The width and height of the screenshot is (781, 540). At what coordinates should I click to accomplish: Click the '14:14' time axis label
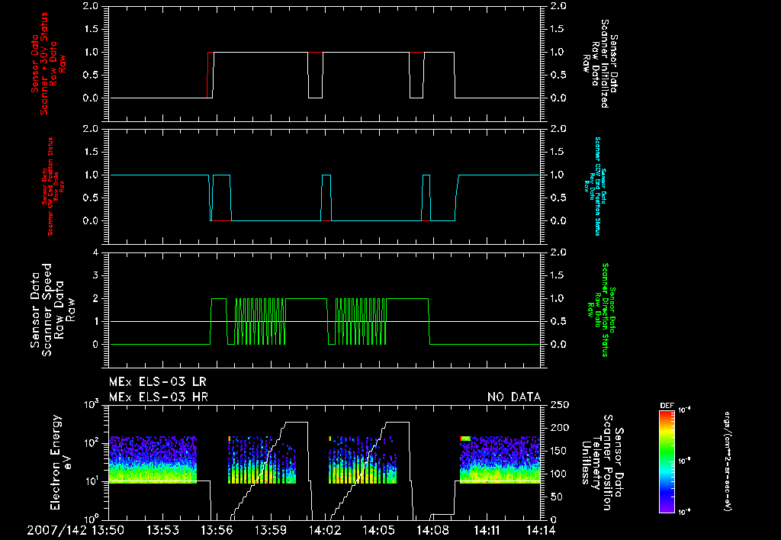pyautogui.click(x=541, y=530)
